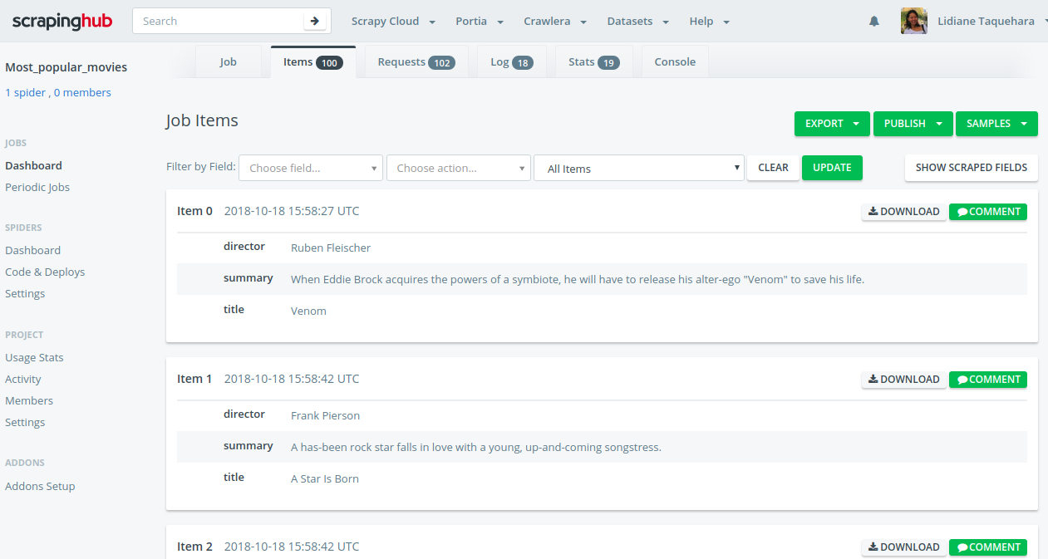Open Code & Deploys
The width and height of the screenshot is (1048, 559).
45,272
